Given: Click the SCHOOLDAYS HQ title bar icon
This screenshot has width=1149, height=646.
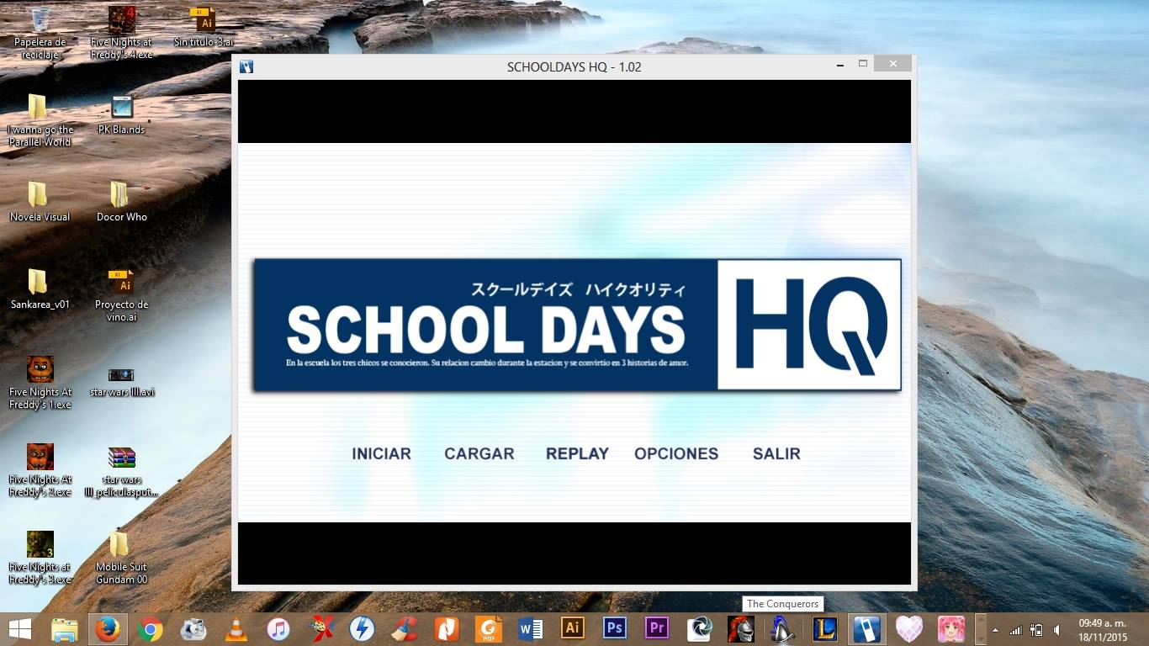Looking at the screenshot, I should (x=246, y=66).
